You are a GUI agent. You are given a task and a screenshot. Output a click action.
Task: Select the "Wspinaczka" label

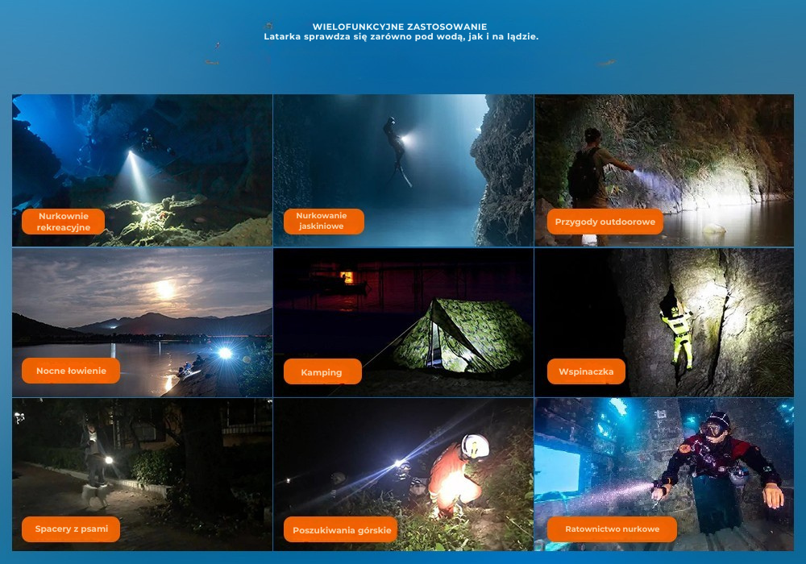pyautogui.click(x=586, y=371)
